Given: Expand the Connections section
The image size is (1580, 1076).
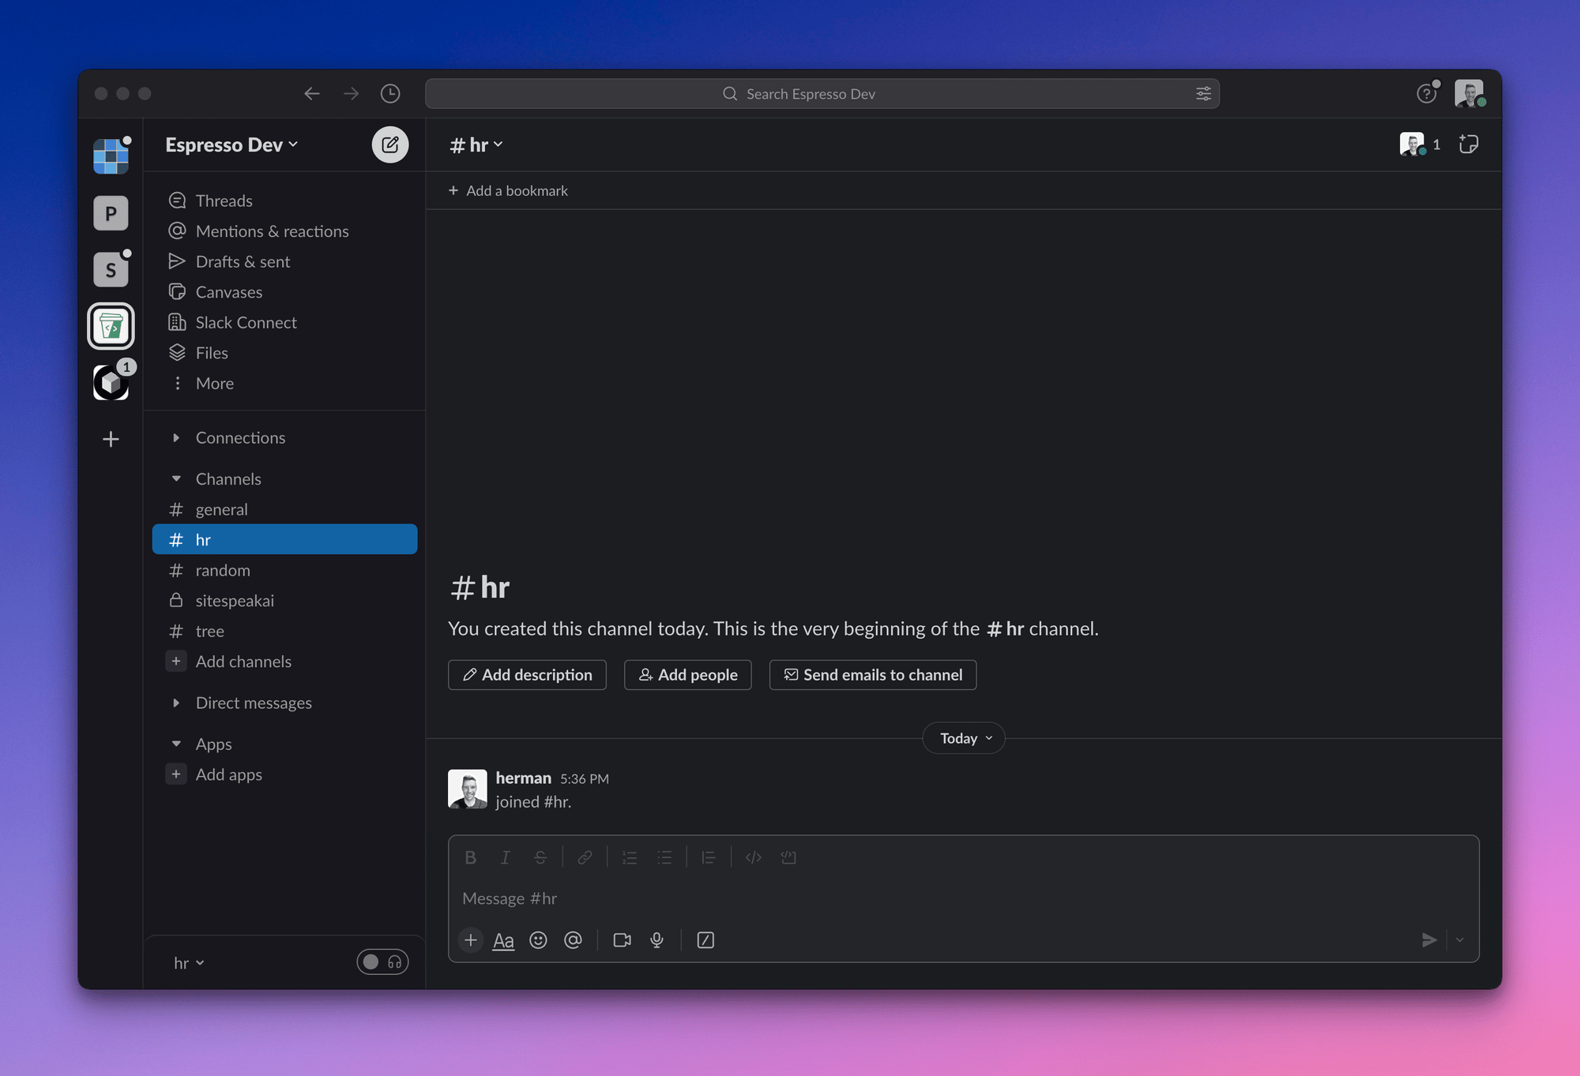Looking at the screenshot, I should pos(176,438).
